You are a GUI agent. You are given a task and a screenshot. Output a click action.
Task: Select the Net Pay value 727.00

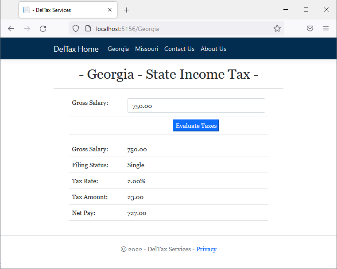[137, 213]
